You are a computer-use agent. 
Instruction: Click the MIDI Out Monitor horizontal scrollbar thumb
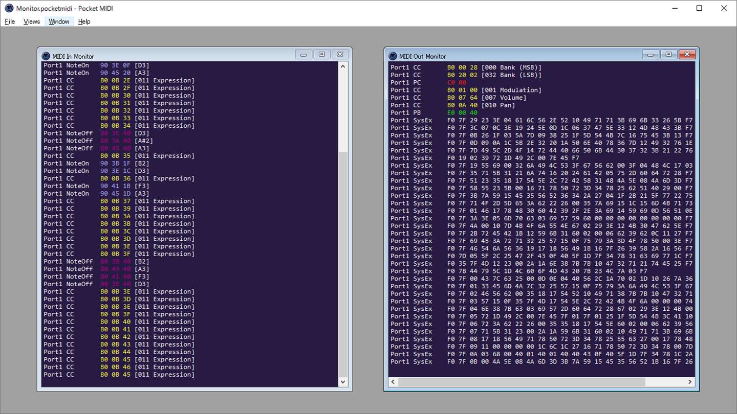click(522, 382)
